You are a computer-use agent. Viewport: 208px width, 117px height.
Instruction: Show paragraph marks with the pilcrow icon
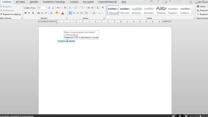point(103,8)
